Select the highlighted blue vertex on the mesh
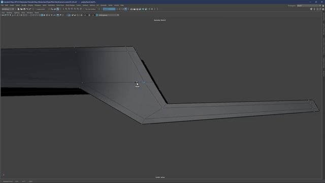This screenshot has width=325, height=183. tap(144, 82)
